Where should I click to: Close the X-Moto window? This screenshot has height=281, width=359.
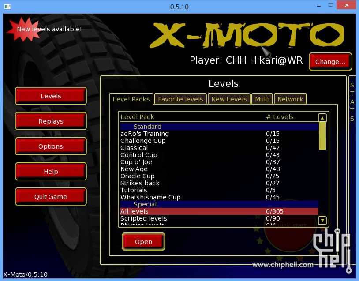pyautogui.click(x=346, y=5)
